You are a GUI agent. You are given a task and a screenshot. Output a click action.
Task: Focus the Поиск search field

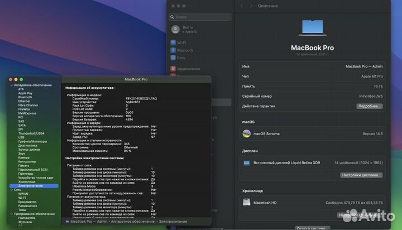200,17
